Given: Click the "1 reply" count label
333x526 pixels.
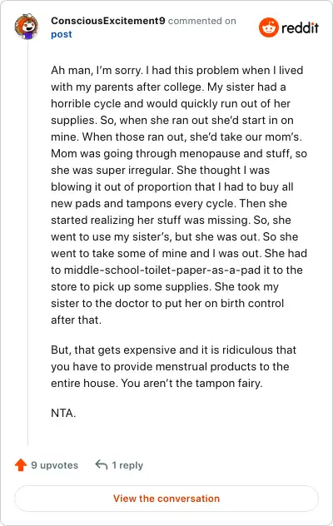Looking at the screenshot, I should tap(127, 465).
